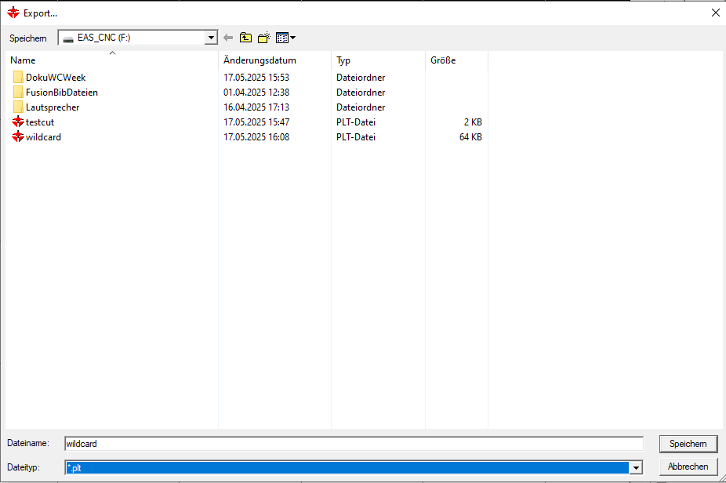The height and width of the screenshot is (483, 726).
Task: Select the Lautsprecher folder icon
Action: click(x=18, y=107)
